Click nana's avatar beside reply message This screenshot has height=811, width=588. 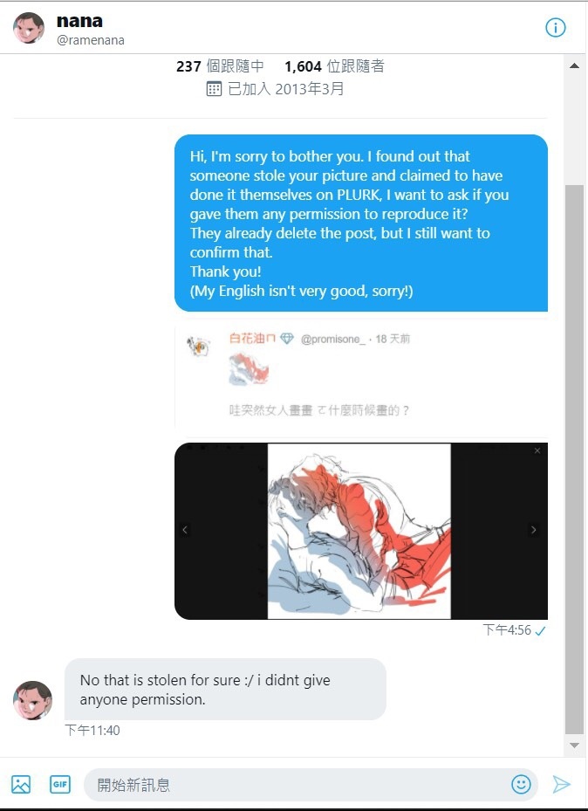point(32,700)
